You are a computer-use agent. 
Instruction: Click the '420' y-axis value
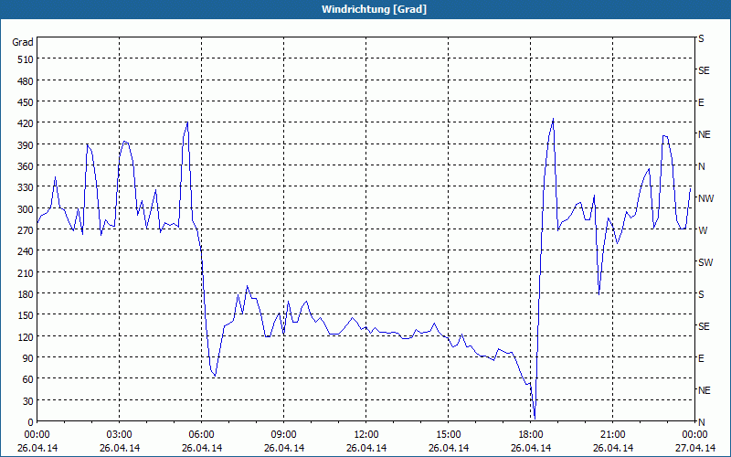26,123
